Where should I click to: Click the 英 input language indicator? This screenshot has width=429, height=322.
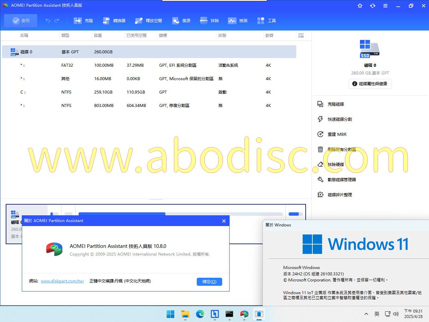(377, 314)
